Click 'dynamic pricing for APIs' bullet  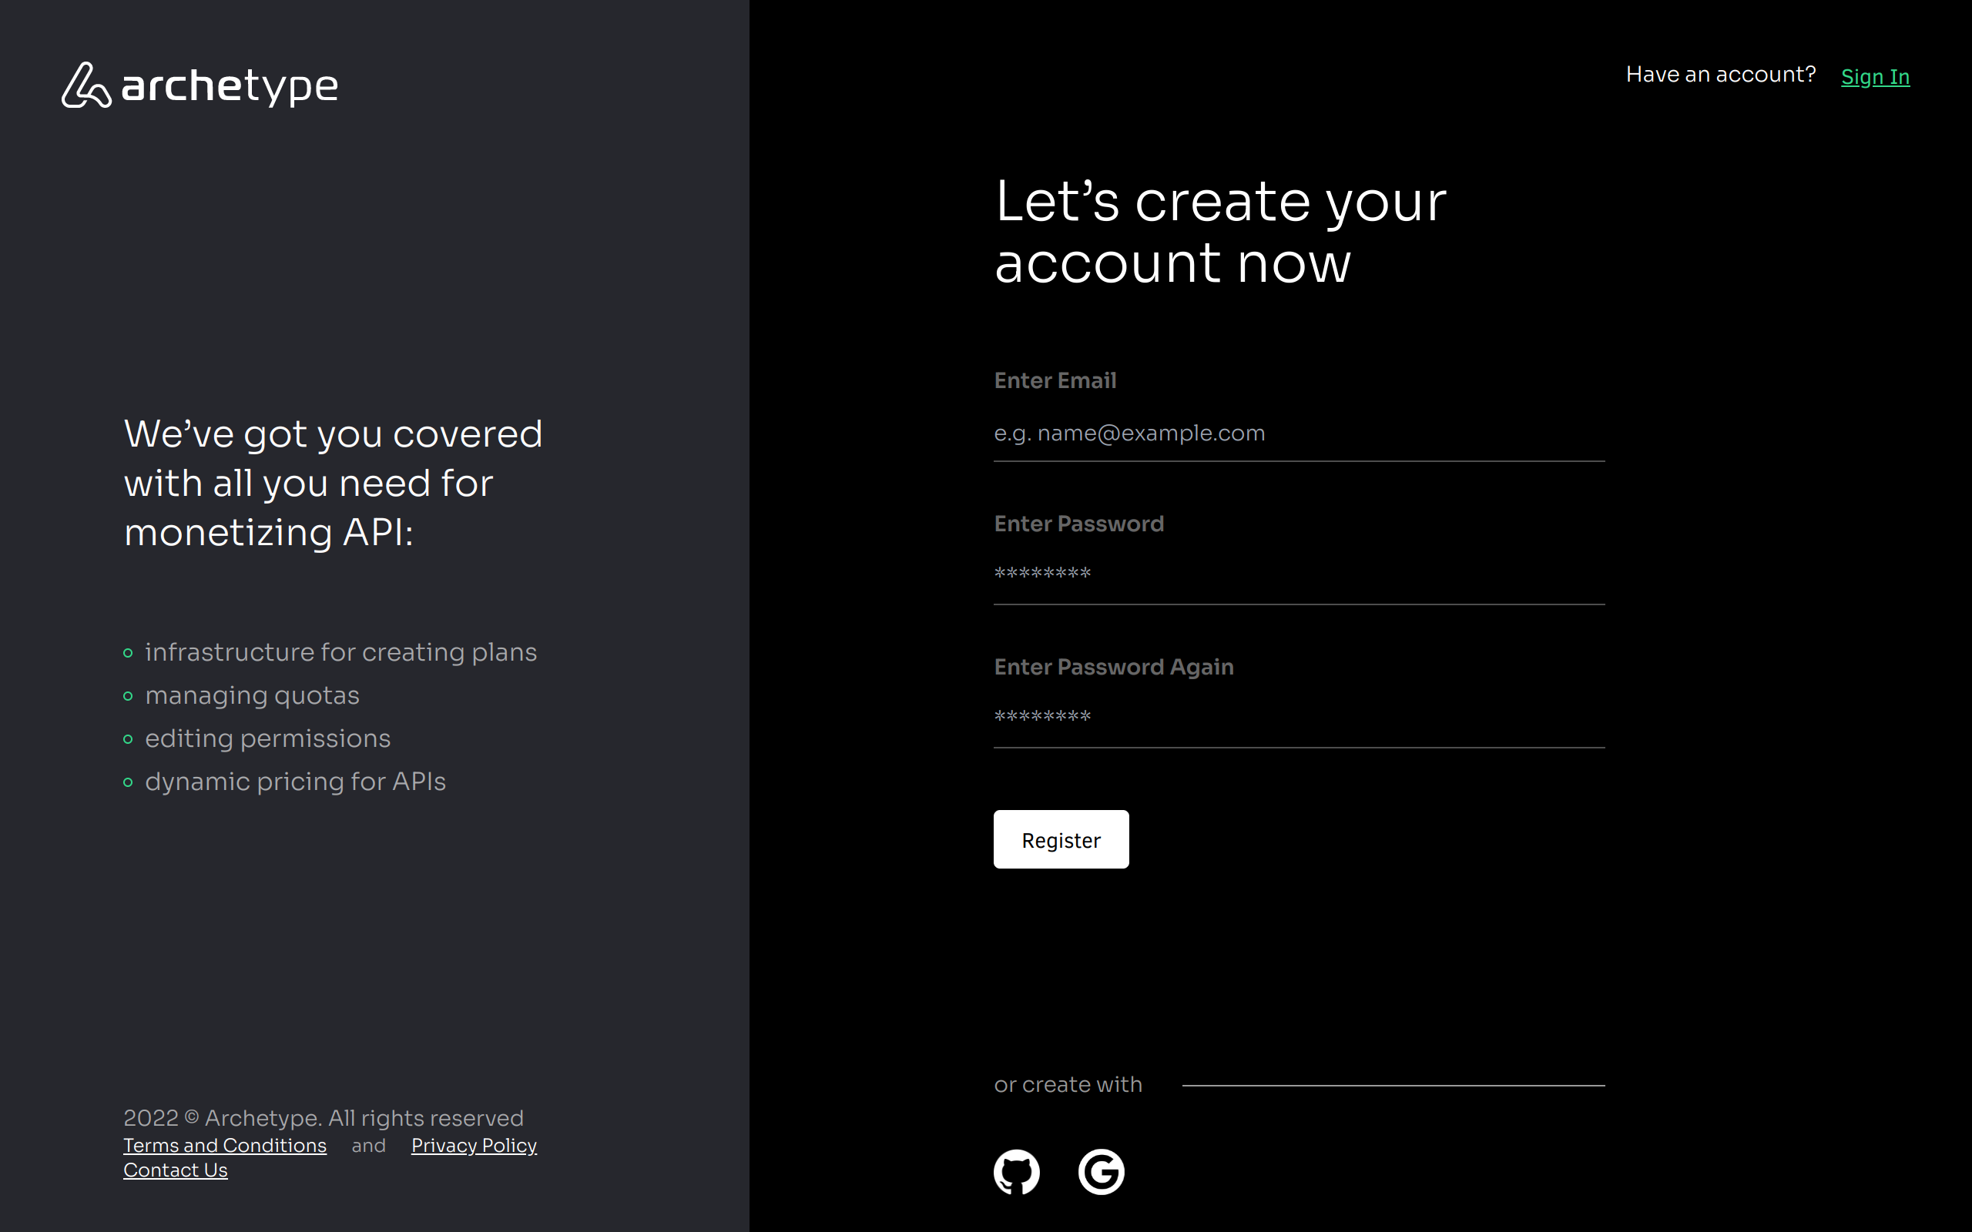(x=295, y=782)
